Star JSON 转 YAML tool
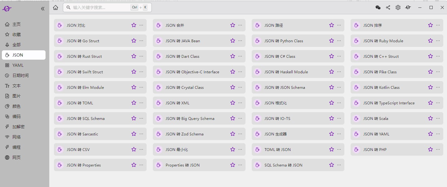The height and width of the screenshot is (187, 447). pyautogui.click(x=430, y=134)
